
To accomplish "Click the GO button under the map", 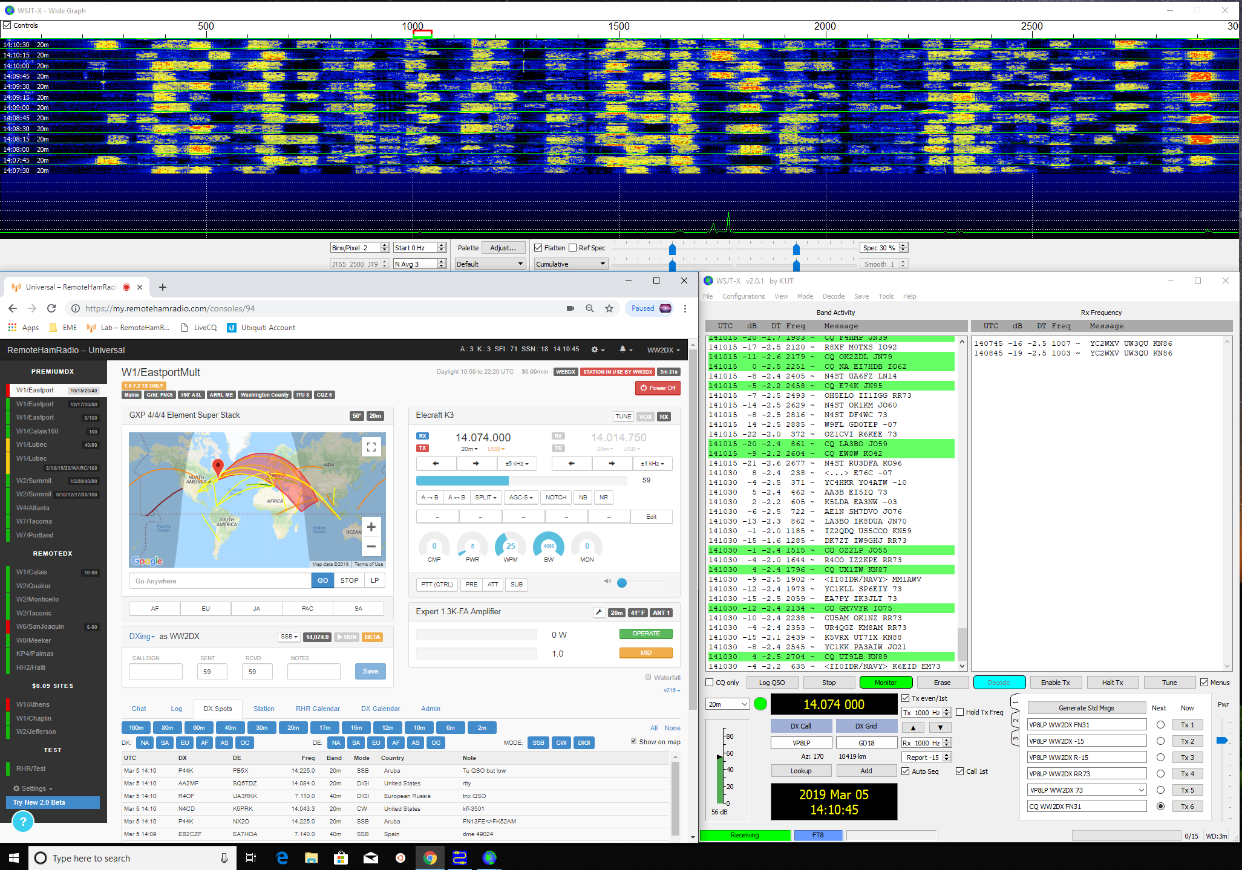I will click(x=323, y=580).
